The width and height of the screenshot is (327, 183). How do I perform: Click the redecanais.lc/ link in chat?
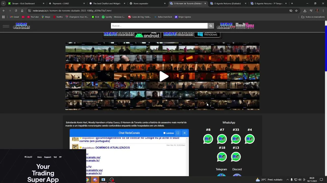click(x=93, y=161)
